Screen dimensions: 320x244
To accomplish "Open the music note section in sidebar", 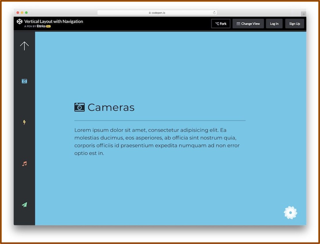I will [24, 164].
